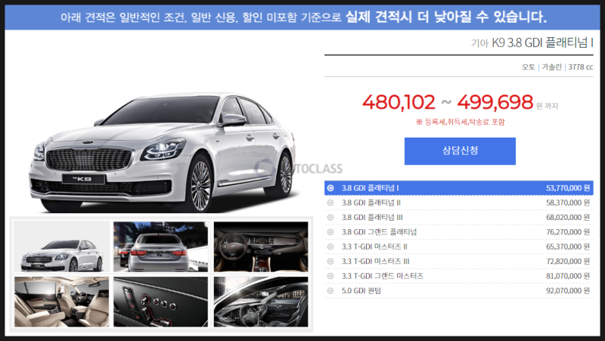Screen dimensions: 605x341
Task: Click the 499,698 monthly price figure
Action: (495, 102)
